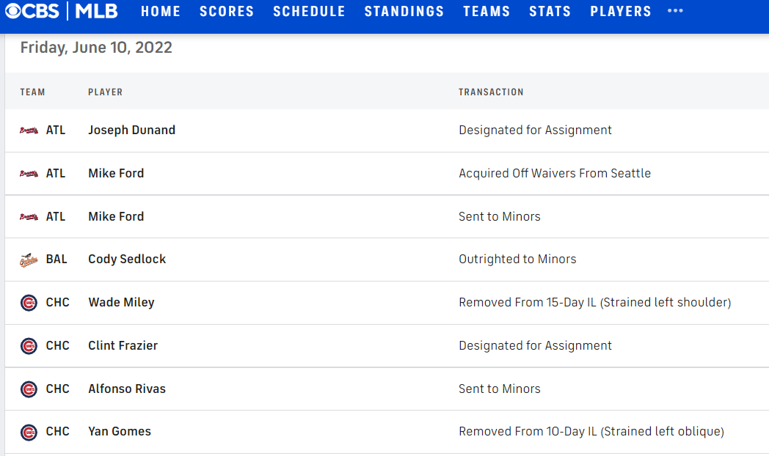Go to the HOME nav item
The image size is (769, 456).
tap(161, 11)
